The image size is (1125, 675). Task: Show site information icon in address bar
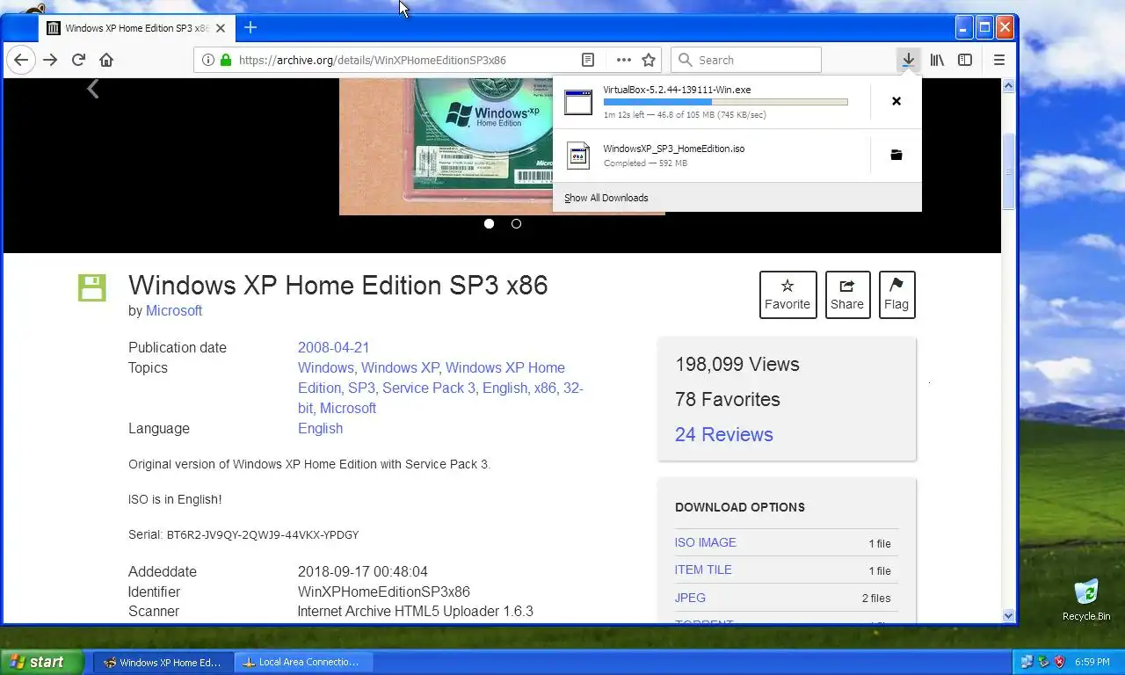pyautogui.click(x=208, y=60)
